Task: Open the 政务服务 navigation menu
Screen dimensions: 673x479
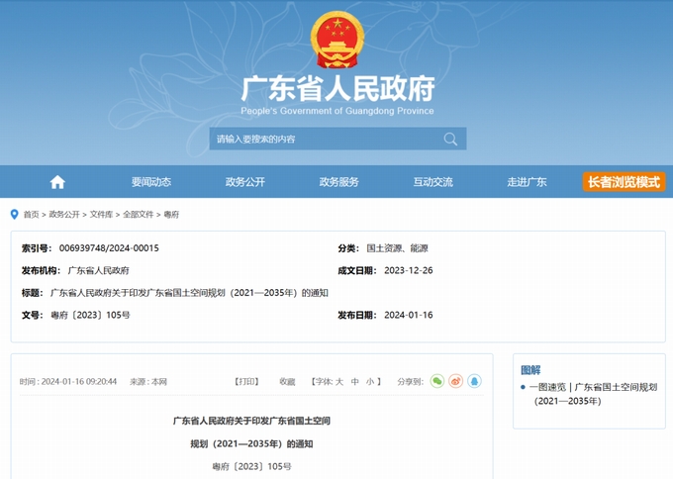Action: (x=338, y=182)
